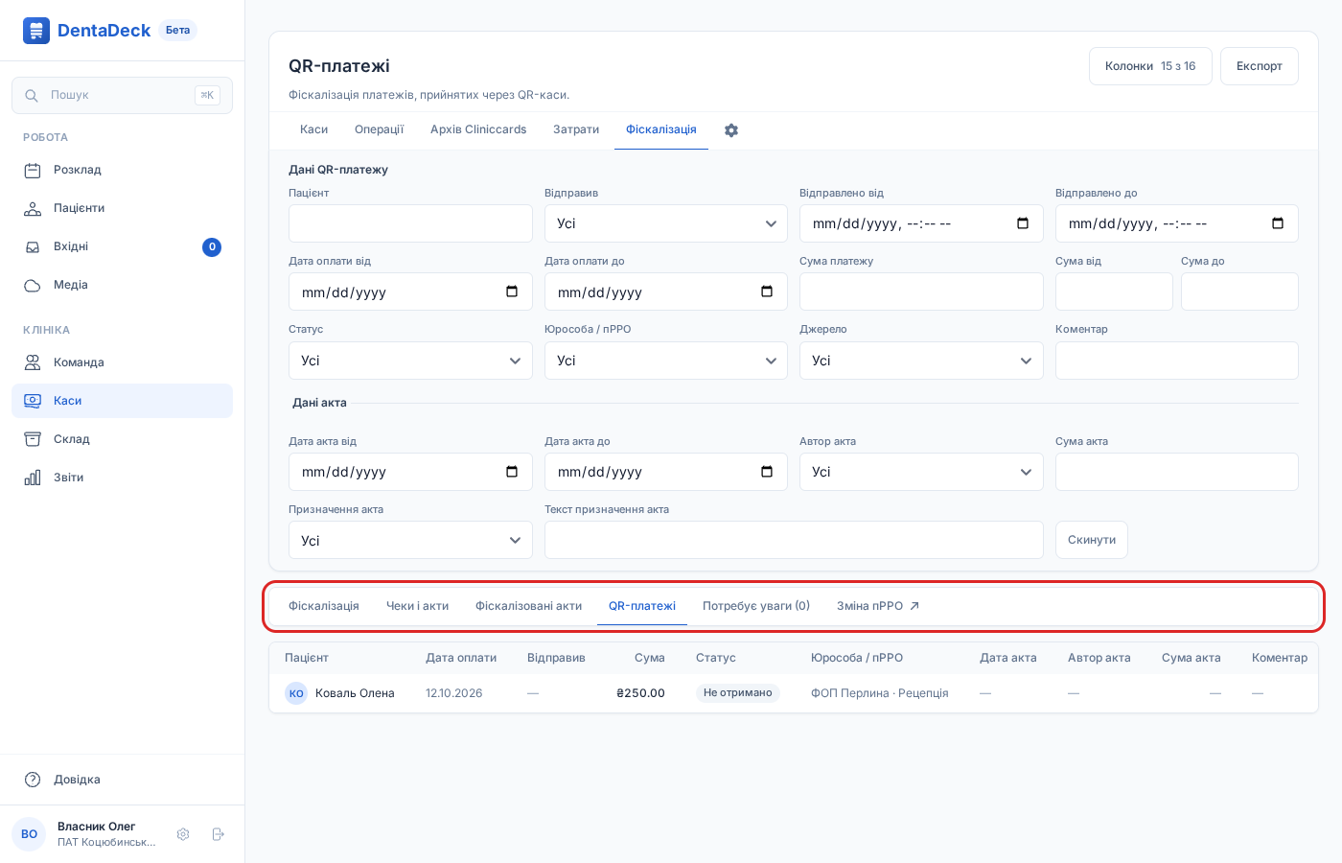
Task: Open user settings gear near Власник Олег
Action: [x=183, y=834]
